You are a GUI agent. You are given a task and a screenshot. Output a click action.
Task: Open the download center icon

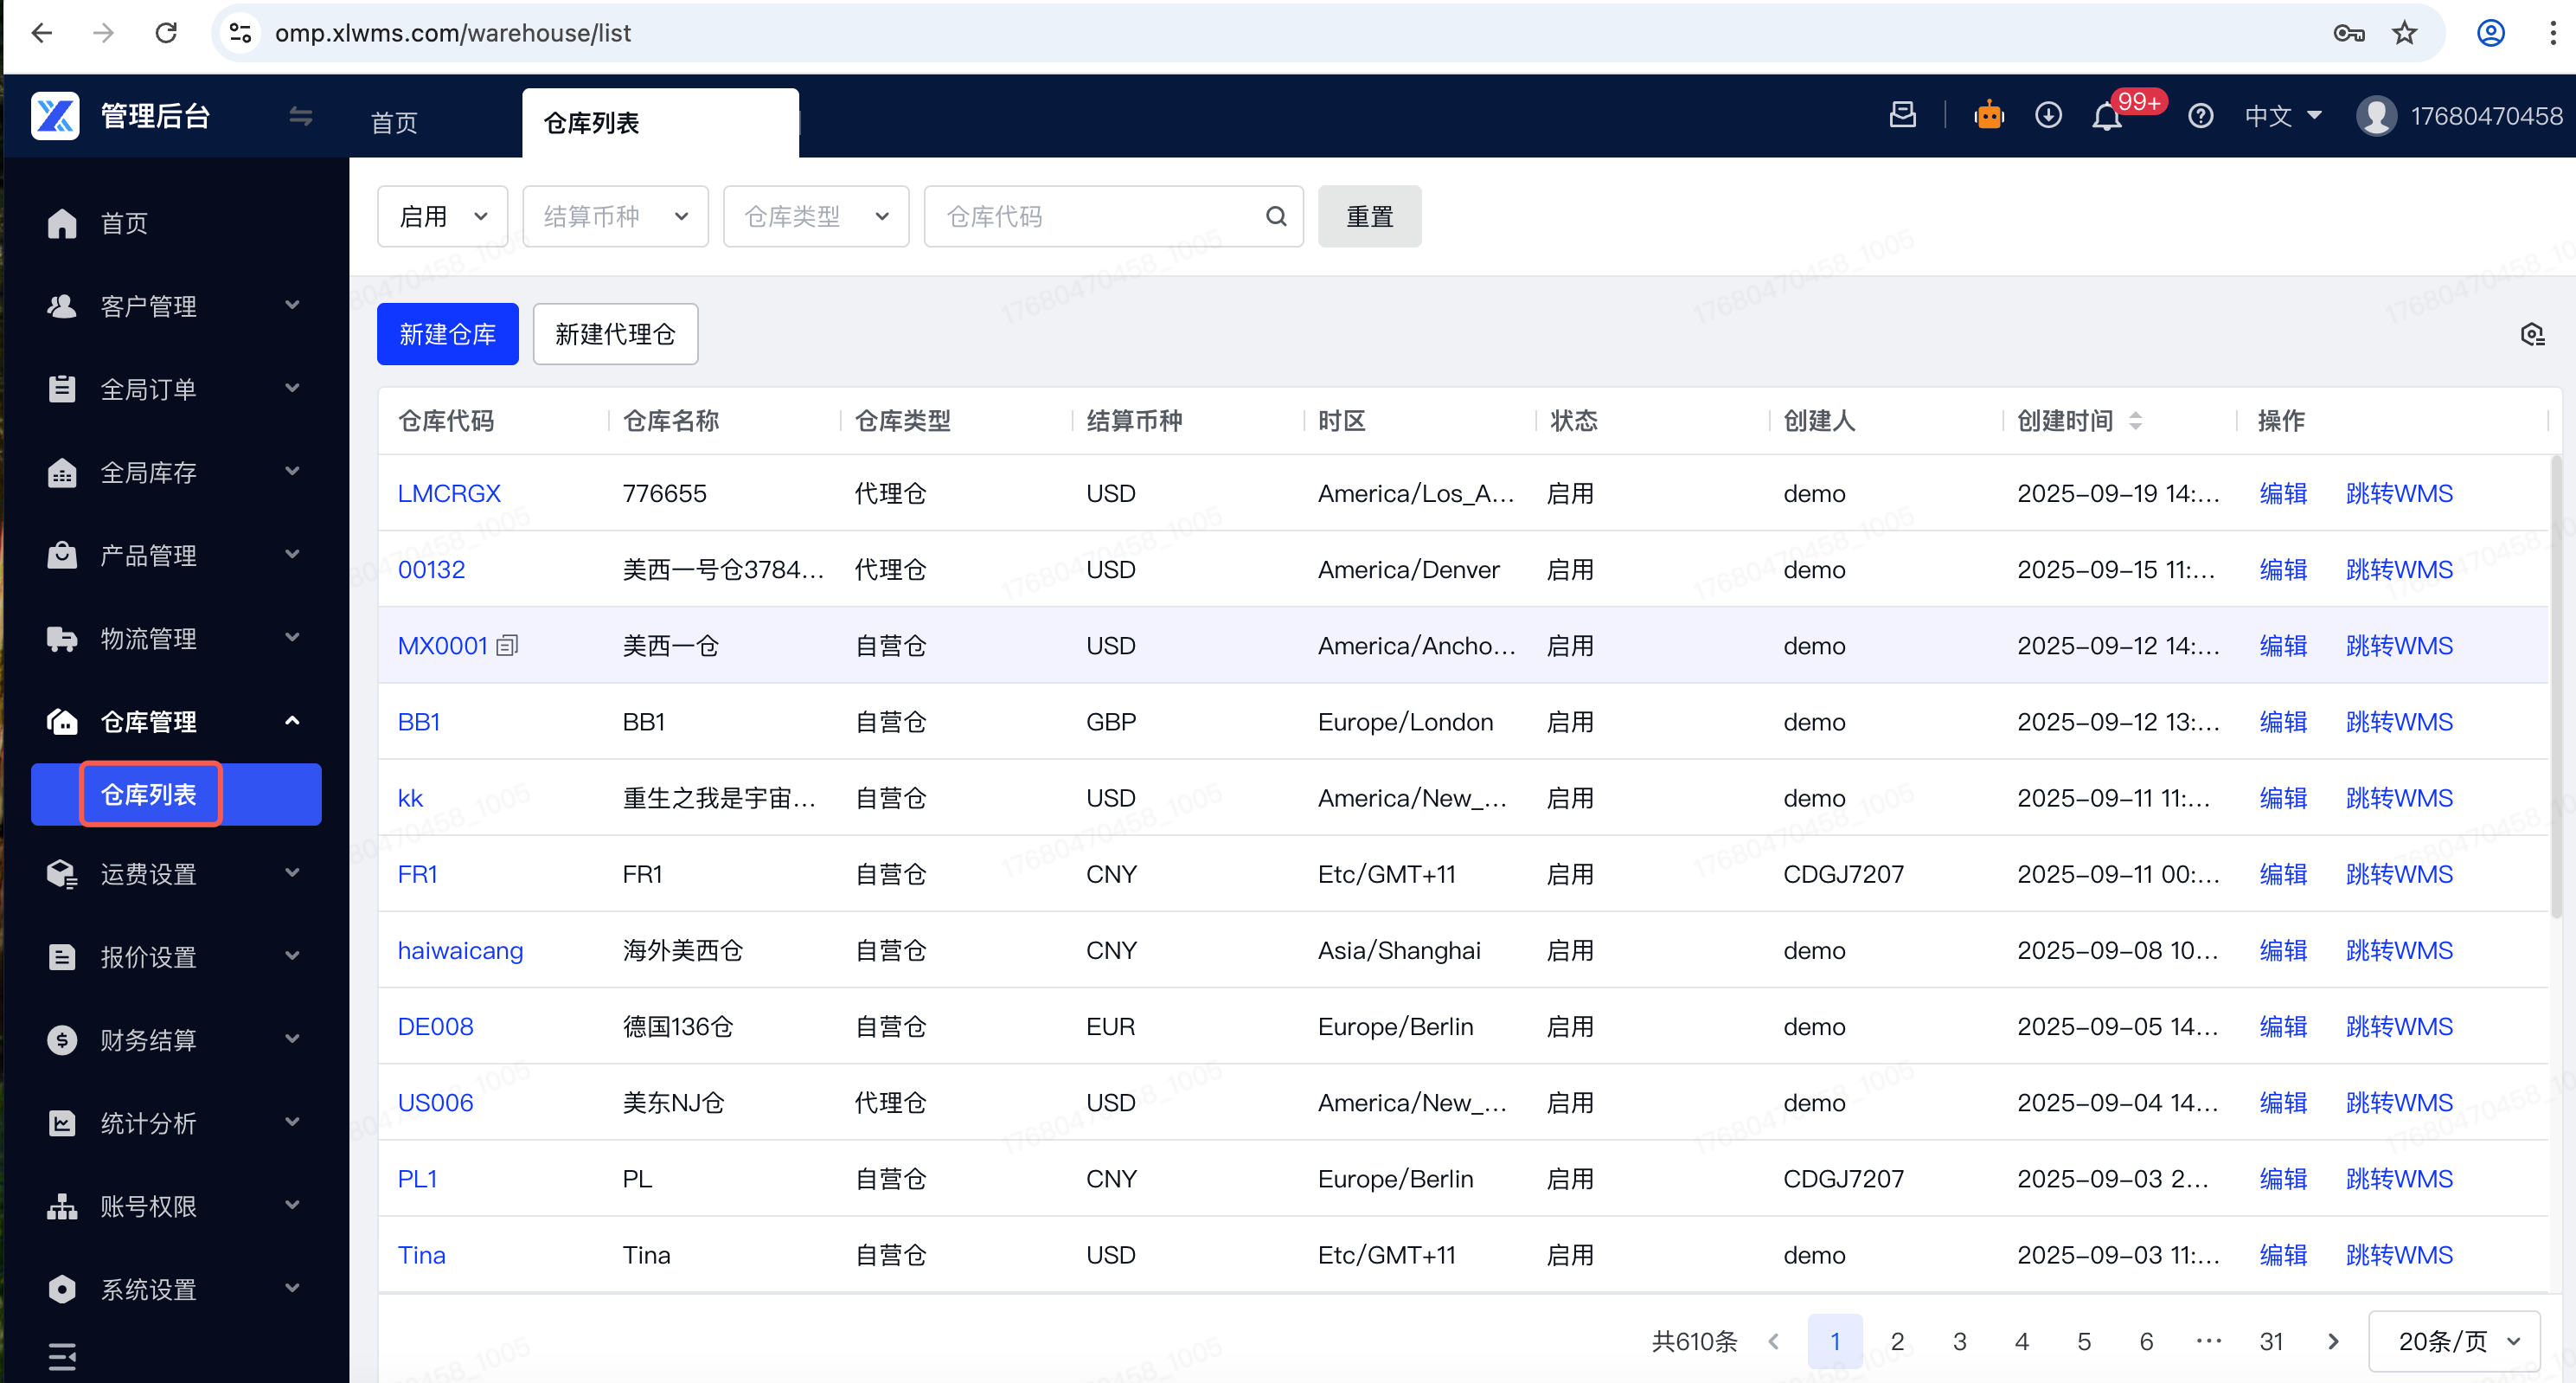(2048, 116)
